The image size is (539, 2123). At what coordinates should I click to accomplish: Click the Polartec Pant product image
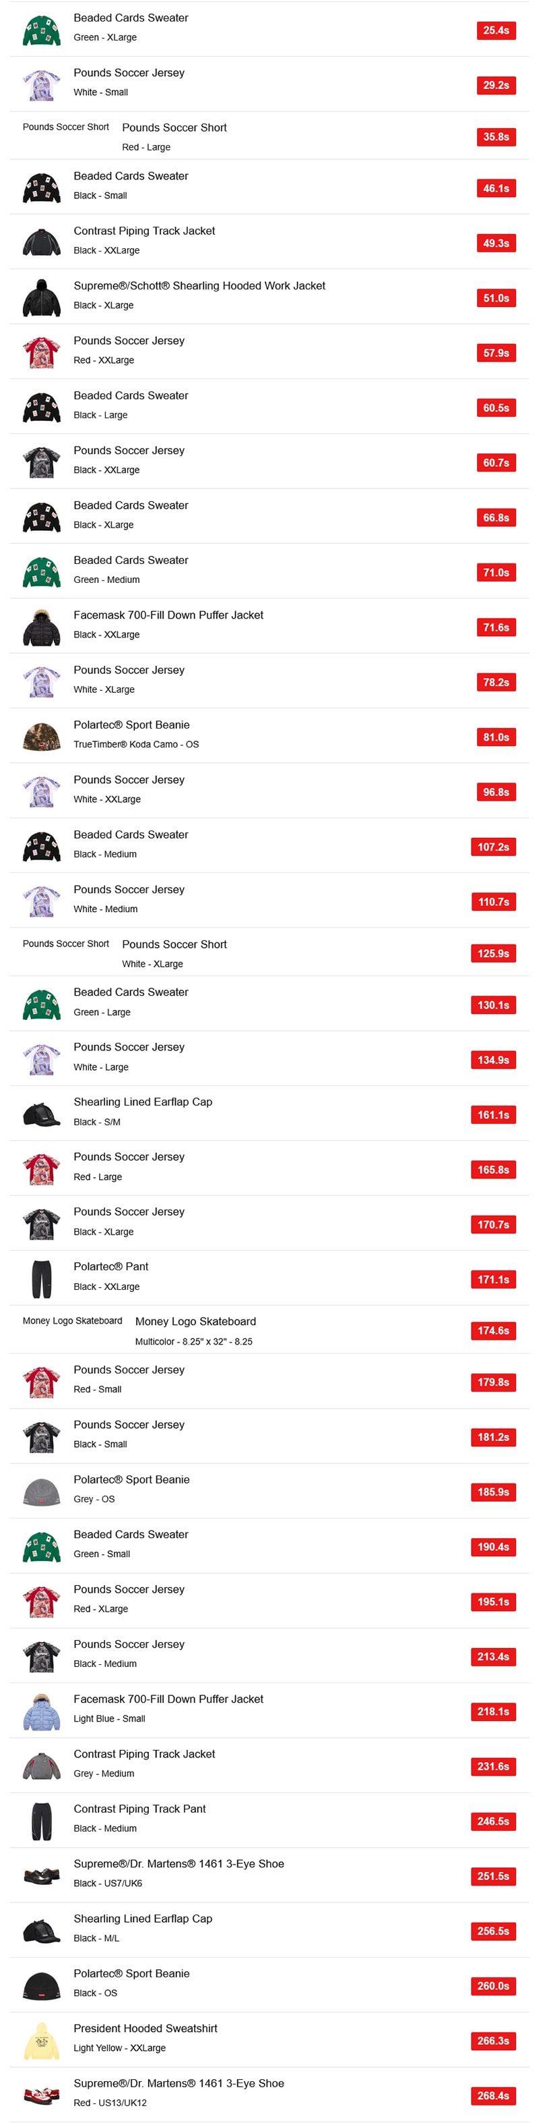[x=41, y=1278]
